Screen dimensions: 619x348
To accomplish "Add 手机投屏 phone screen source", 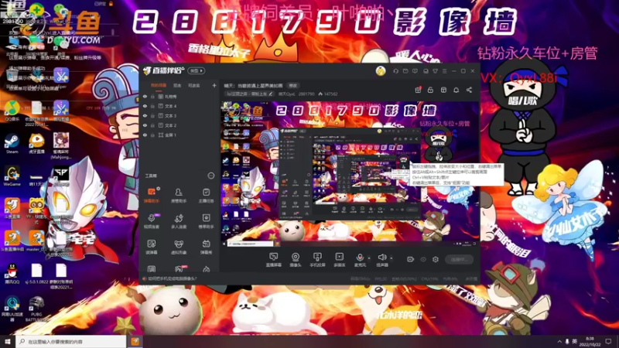I will [317, 260].
